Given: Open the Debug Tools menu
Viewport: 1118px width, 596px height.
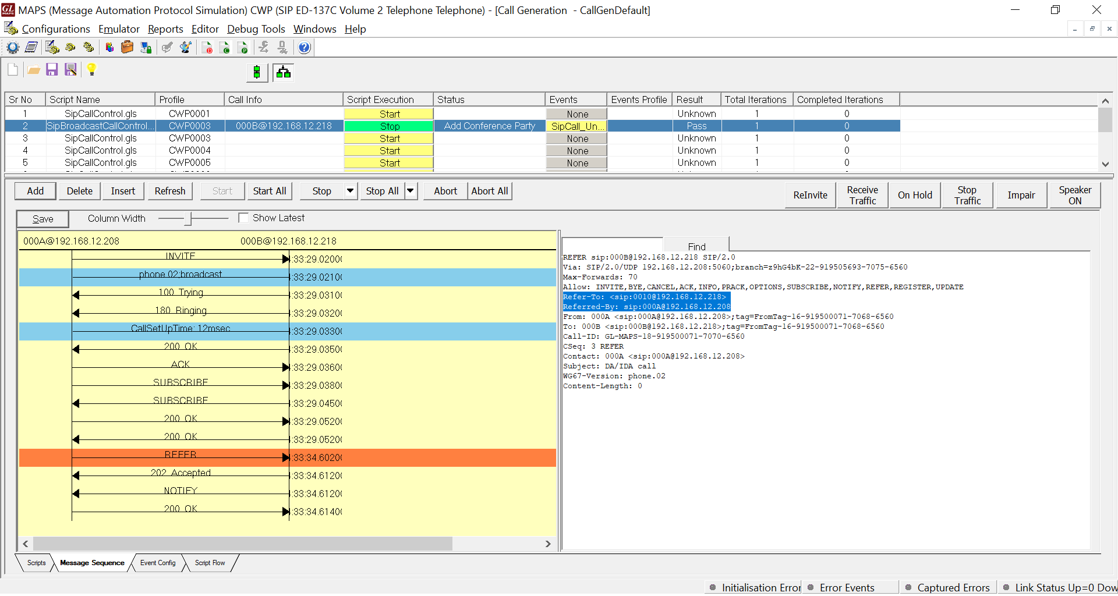Looking at the screenshot, I should (256, 29).
